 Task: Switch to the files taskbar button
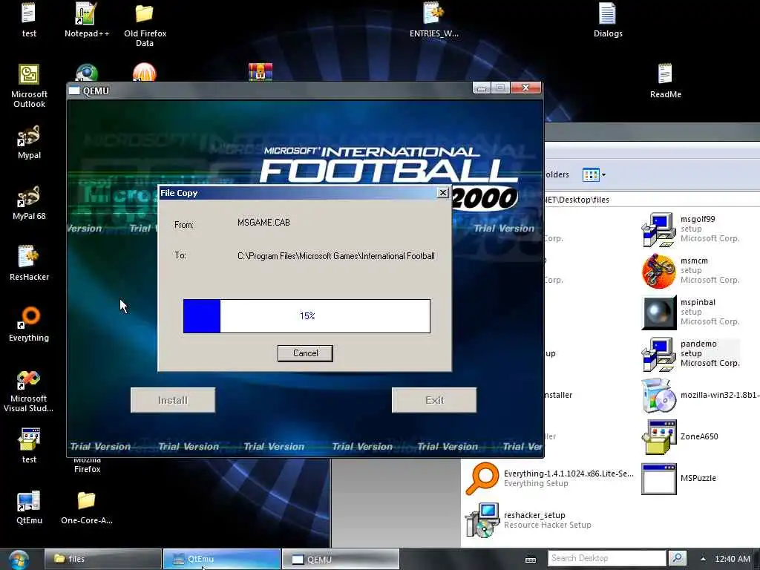pos(102,559)
